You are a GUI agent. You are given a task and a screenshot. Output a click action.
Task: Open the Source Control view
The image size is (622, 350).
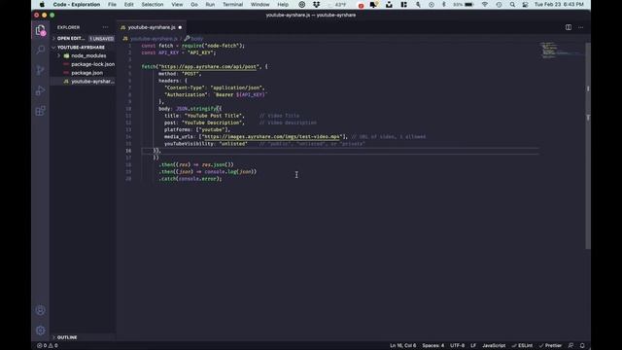click(40, 70)
